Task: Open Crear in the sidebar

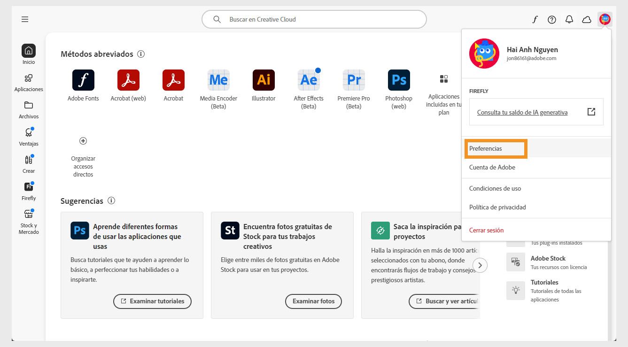Action: coord(29,164)
